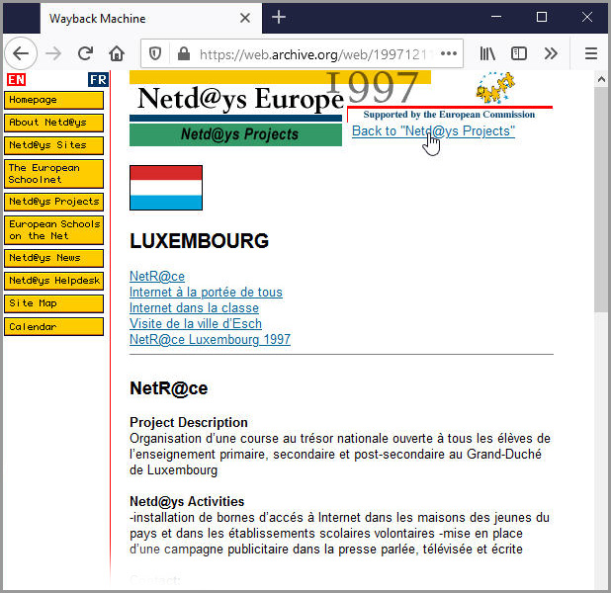Follow NetR@ce Luxembourg 1997 link
The width and height of the screenshot is (611, 593).
coord(210,339)
